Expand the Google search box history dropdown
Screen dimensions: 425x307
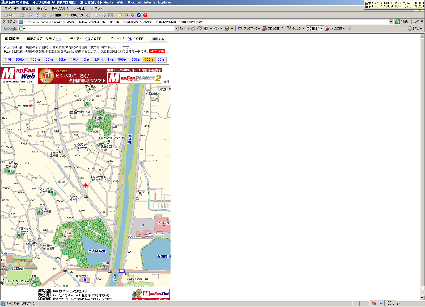[x=177, y=28]
